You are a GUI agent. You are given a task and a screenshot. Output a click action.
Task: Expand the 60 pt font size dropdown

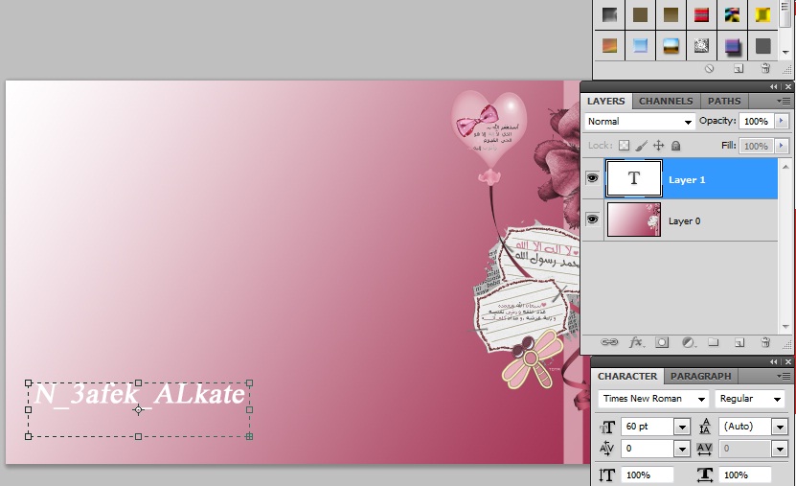tap(682, 427)
